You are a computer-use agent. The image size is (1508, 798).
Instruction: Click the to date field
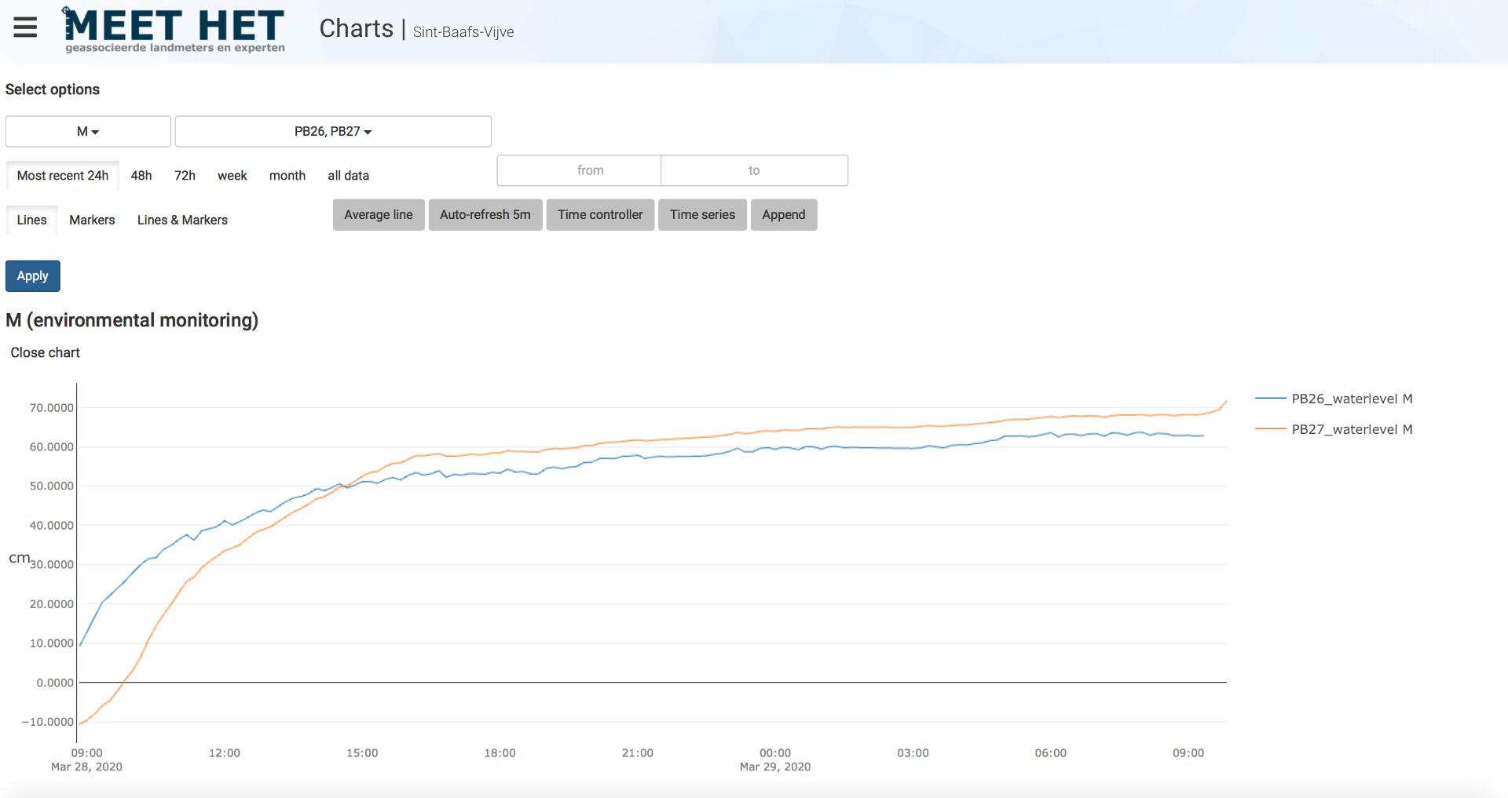click(754, 170)
